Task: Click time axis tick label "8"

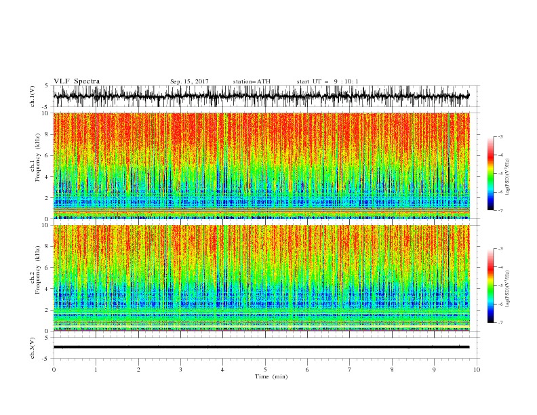Action: (x=392, y=370)
